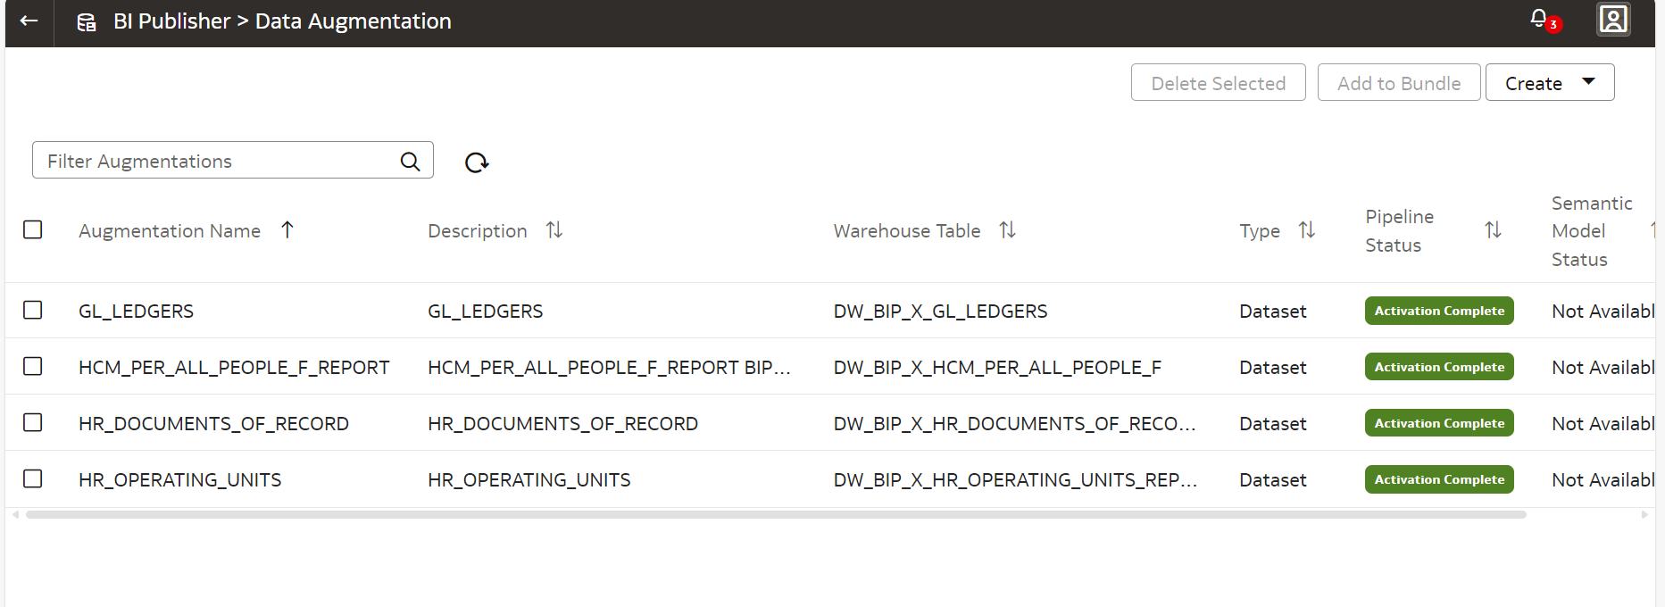Toggle the select-all header checkbox

[x=33, y=229]
